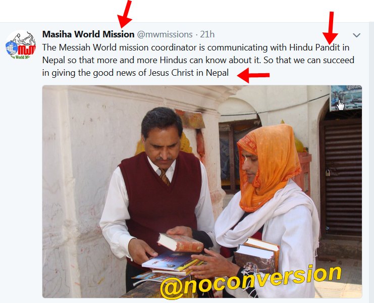The height and width of the screenshot is (303, 374).
Task: Visit the @mwmissions handle link
Action: click(165, 35)
